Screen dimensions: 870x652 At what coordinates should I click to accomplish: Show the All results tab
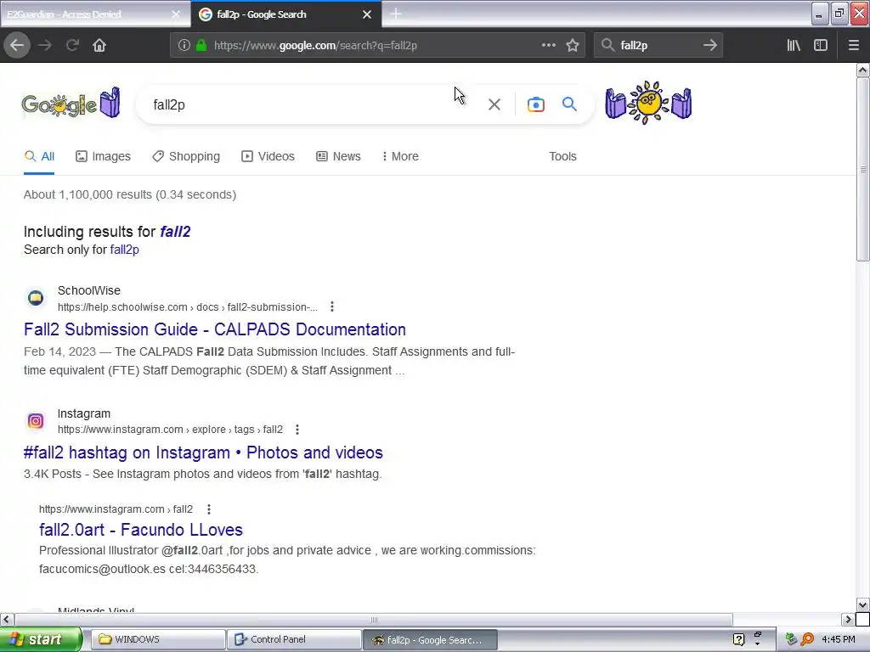tap(39, 156)
